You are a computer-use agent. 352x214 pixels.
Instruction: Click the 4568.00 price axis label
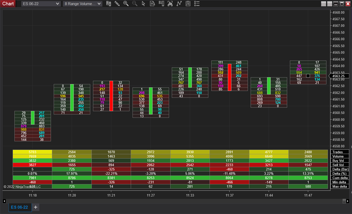(338, 12)
